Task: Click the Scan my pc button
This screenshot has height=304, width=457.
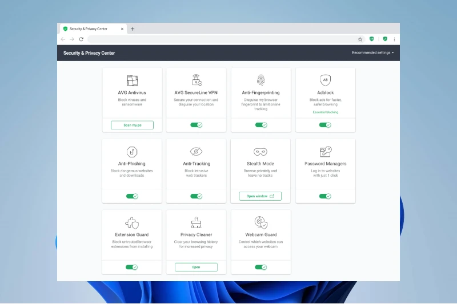Action: pyautogui.click(x=132, y=125)
